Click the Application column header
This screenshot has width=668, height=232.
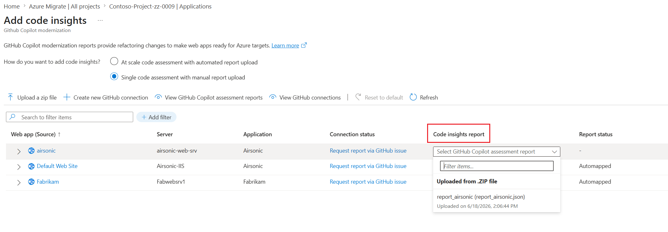pos(258,134)
